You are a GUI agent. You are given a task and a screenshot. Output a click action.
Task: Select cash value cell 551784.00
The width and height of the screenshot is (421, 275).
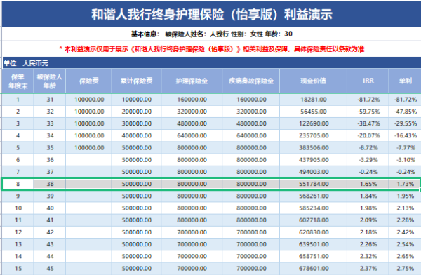coord(314,185)
